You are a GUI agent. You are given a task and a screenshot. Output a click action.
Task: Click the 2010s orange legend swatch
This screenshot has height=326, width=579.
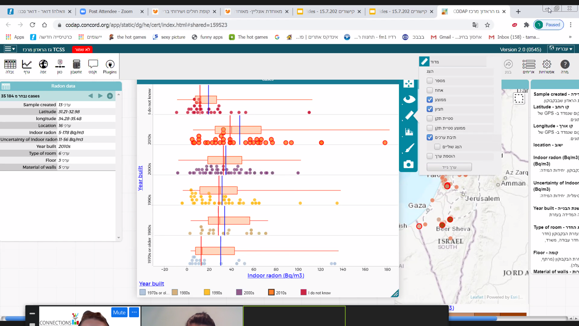click(271, 293)
